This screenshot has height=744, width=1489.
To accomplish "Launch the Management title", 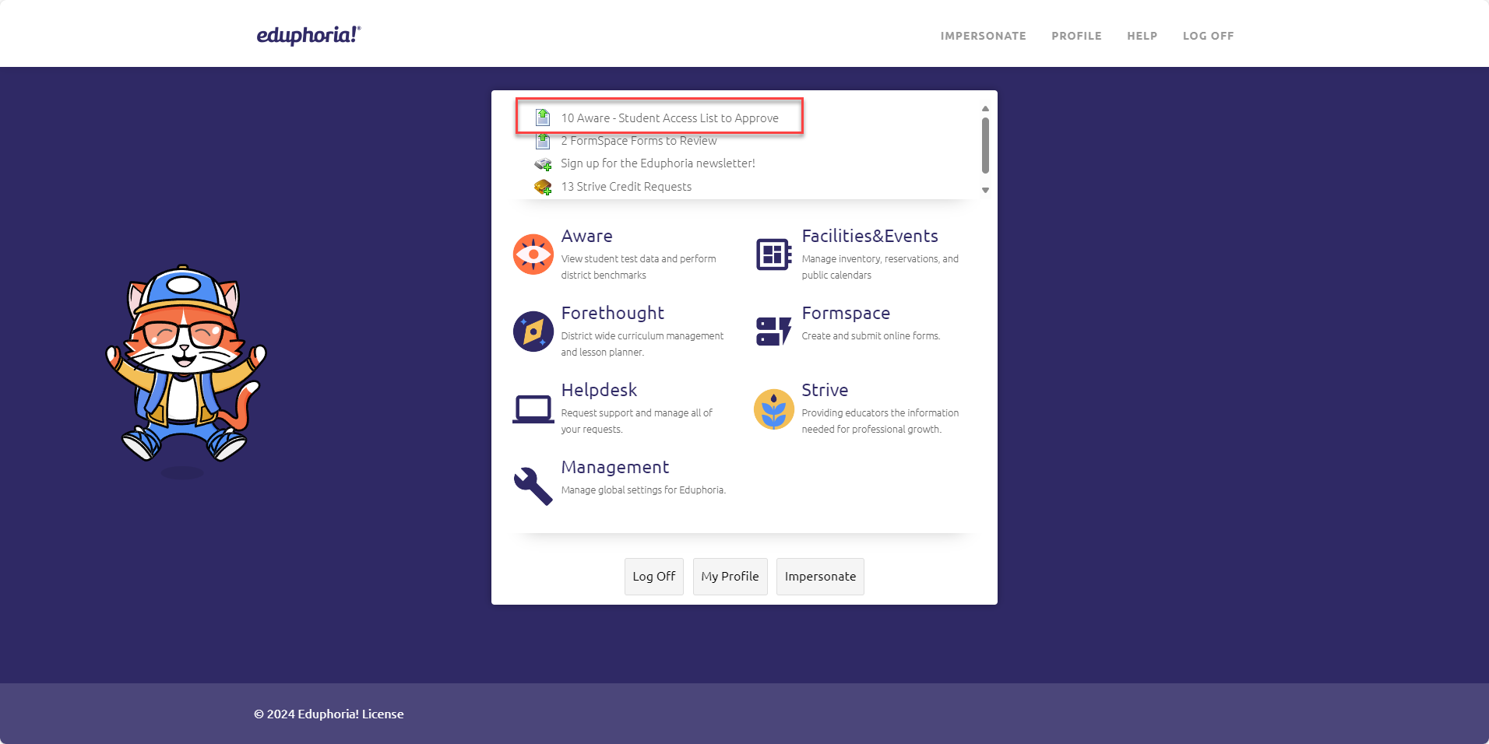I will [615, 467].
